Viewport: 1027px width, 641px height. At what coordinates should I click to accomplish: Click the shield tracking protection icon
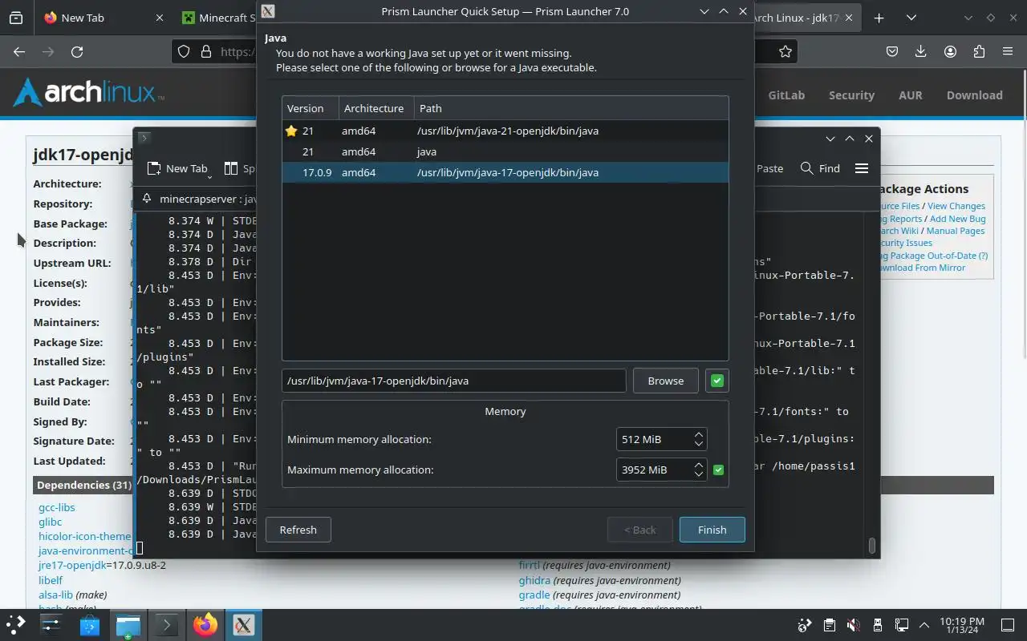184,51
